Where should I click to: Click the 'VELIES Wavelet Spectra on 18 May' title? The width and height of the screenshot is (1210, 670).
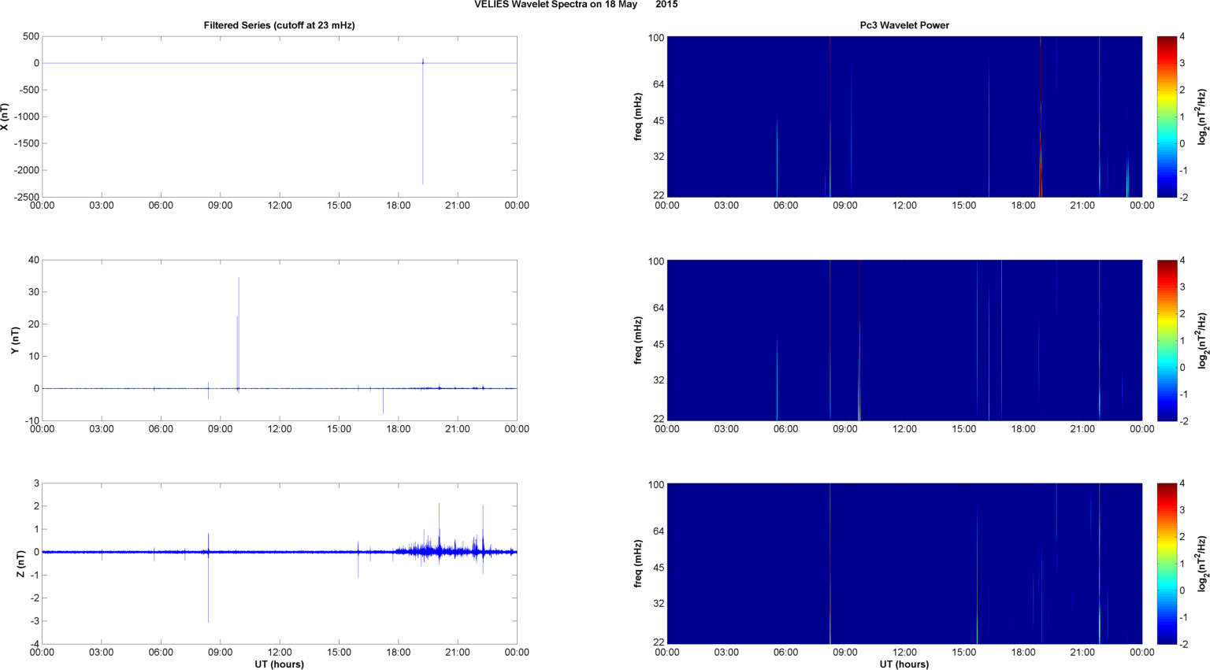tap(555, 5)
